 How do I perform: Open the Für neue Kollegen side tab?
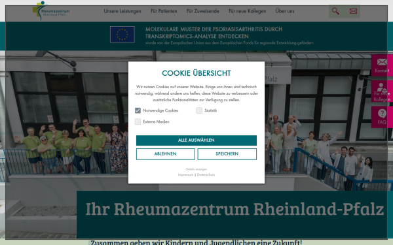point(382,91)
